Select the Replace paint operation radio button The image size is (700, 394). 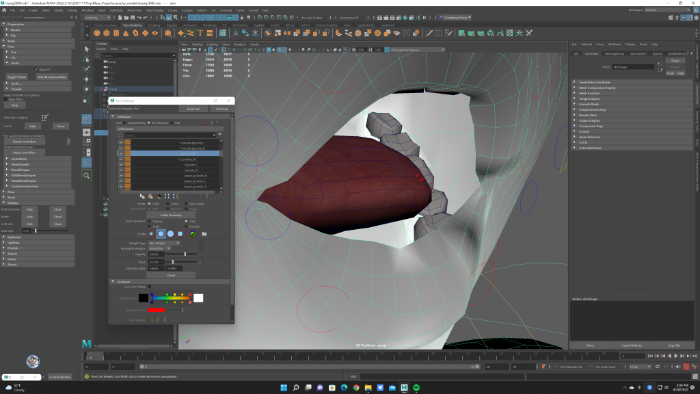point(150,222)
